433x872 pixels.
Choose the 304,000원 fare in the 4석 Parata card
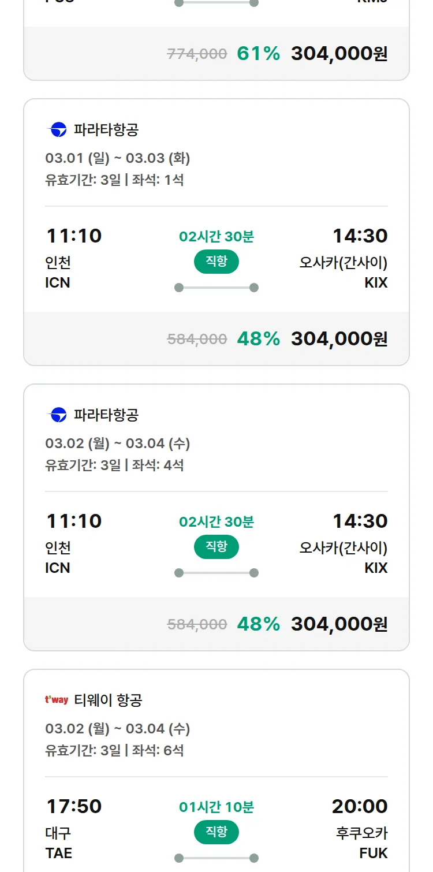tap(339, 624)
